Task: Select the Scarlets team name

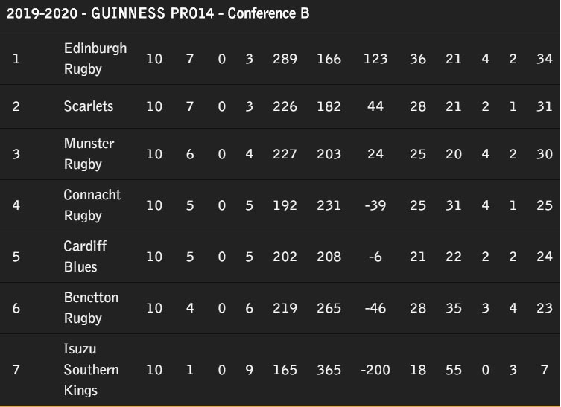Action: point(89,106)
